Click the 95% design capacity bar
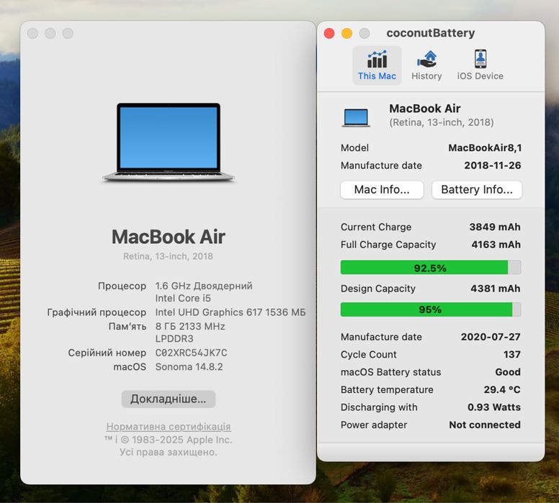The width and height of the screenshot is (559, 503). pyautogui.click(x=431, y=309)
